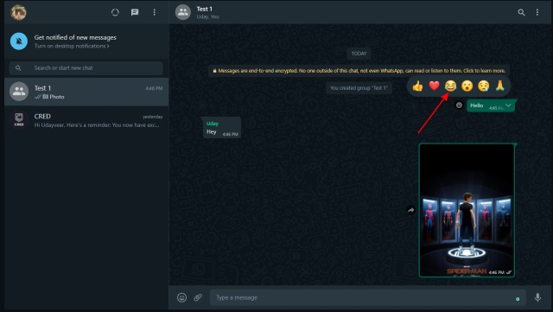Start a new chat with the message icon

(135, 12)
